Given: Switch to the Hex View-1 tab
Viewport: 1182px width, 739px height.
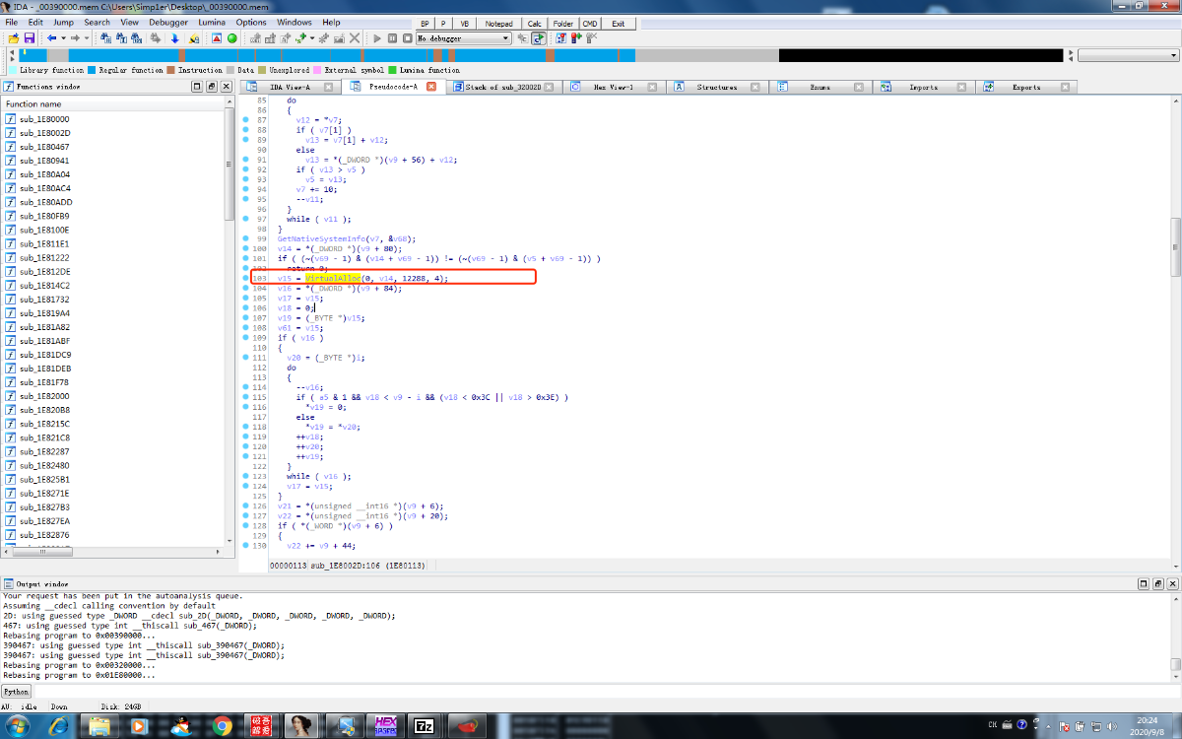Looking at the screenshot, I should (613, 87).
